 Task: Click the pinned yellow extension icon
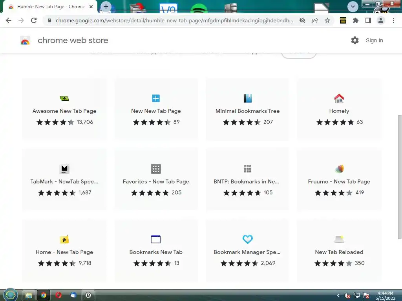click(343, 20)
